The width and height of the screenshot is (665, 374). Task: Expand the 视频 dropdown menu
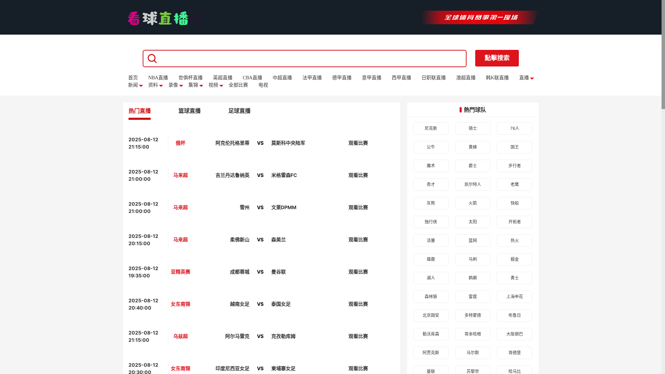point(216,85)
